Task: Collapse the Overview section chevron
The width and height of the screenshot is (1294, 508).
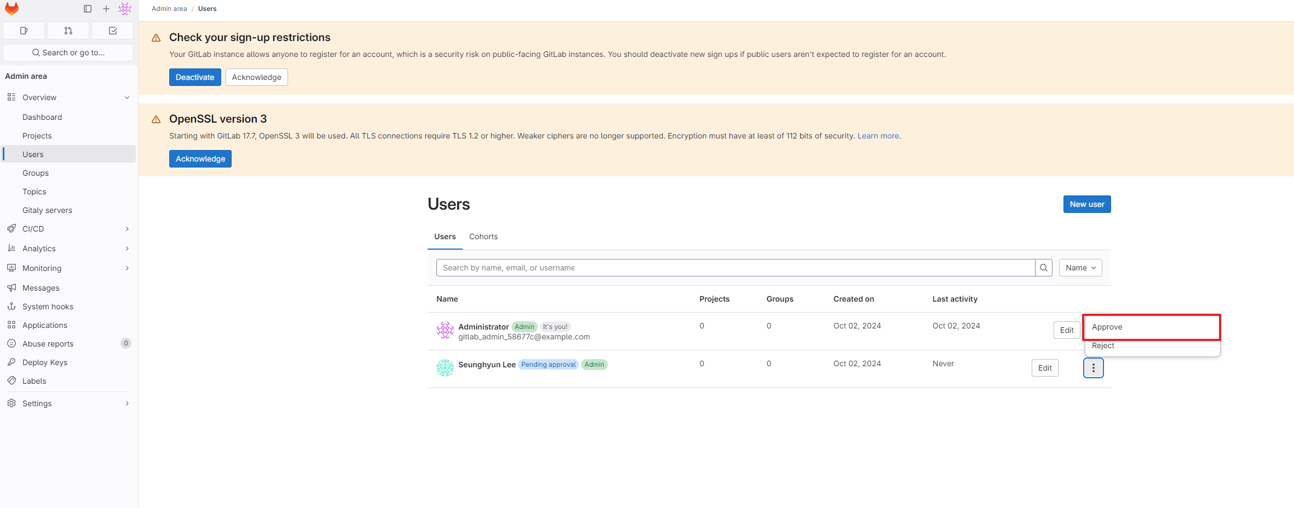Action: click(x=127, y=97)
